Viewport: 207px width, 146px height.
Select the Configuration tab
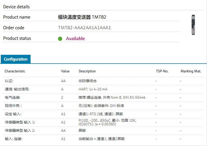point(16,59)
